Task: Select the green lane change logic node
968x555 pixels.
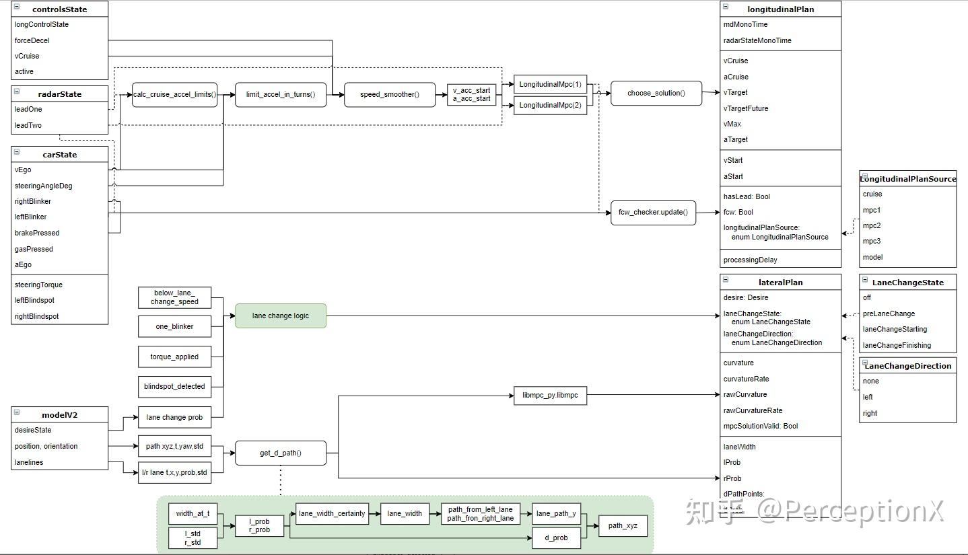Action: [x=281, y=316]
